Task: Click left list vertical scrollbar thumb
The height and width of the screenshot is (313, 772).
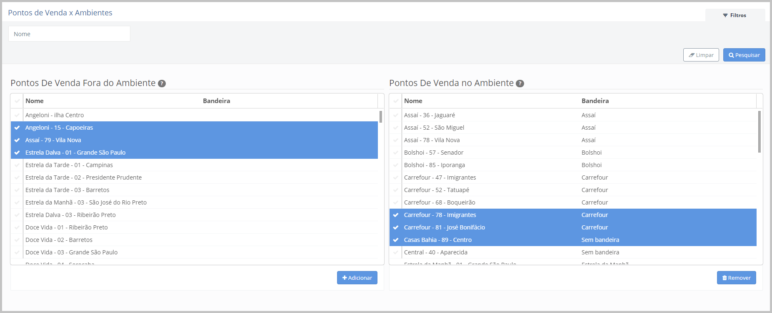Action: [x=381, y=117]
